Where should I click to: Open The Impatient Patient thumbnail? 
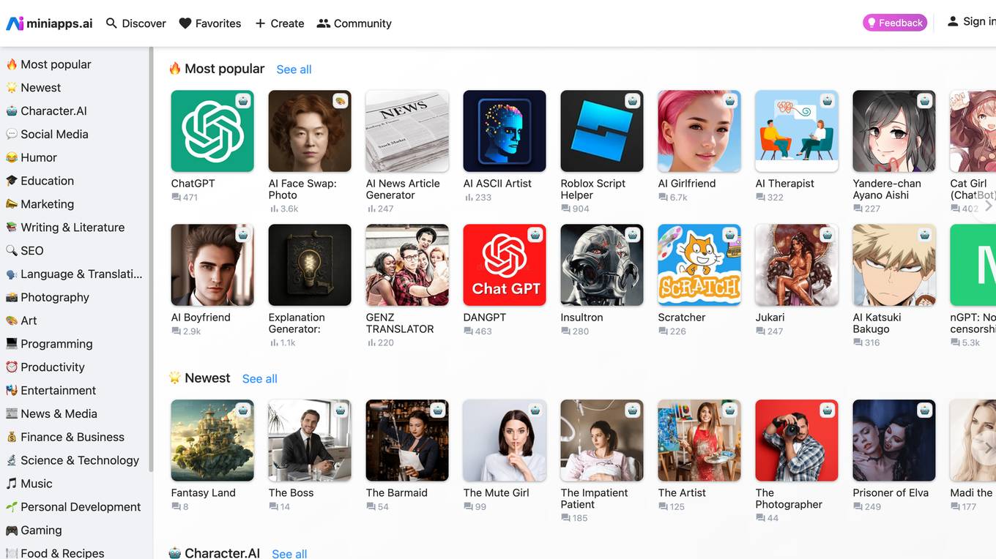click(602, 440)
